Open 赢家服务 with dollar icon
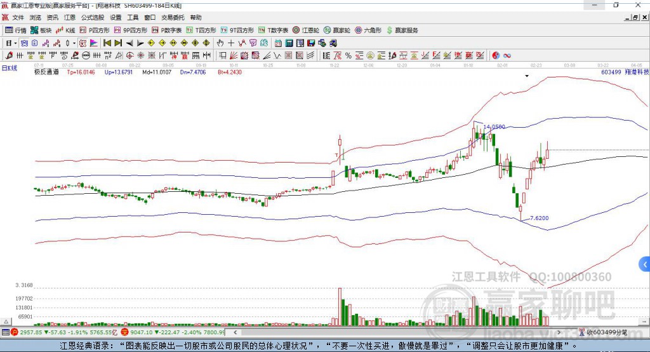The width and height of the screenshot is (650, 352). [x=402, y=30]
